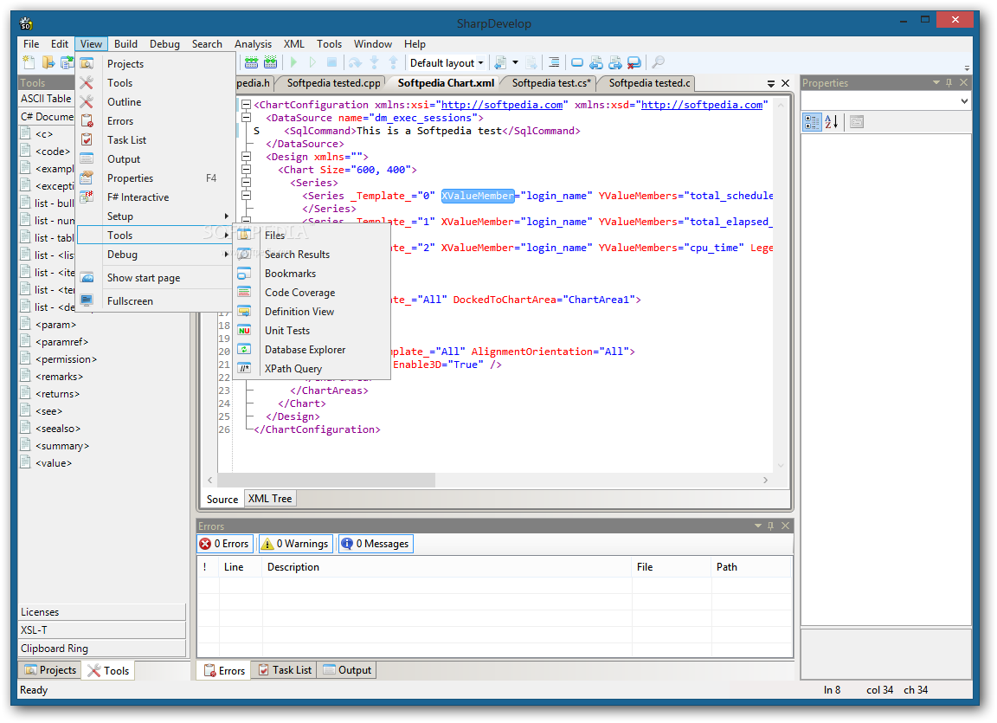
Task: Click the disabled green Run button
Action: tap(293, 62)
